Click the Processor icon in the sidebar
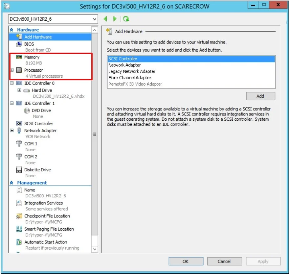This screenshot has height=274, width=290. [18, 70]
